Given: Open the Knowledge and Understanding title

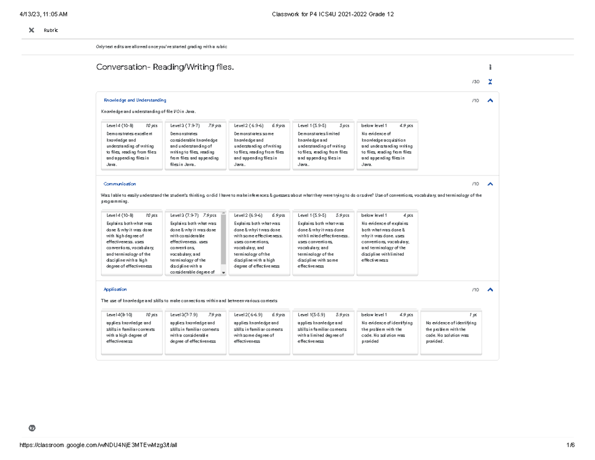Looking at the screenshot, I should pyautogui.click(x=134, y=100).
